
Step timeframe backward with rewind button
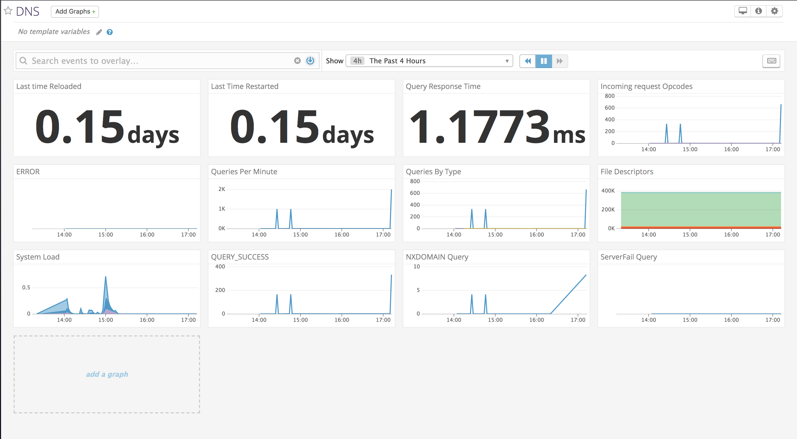pos(528,61)
